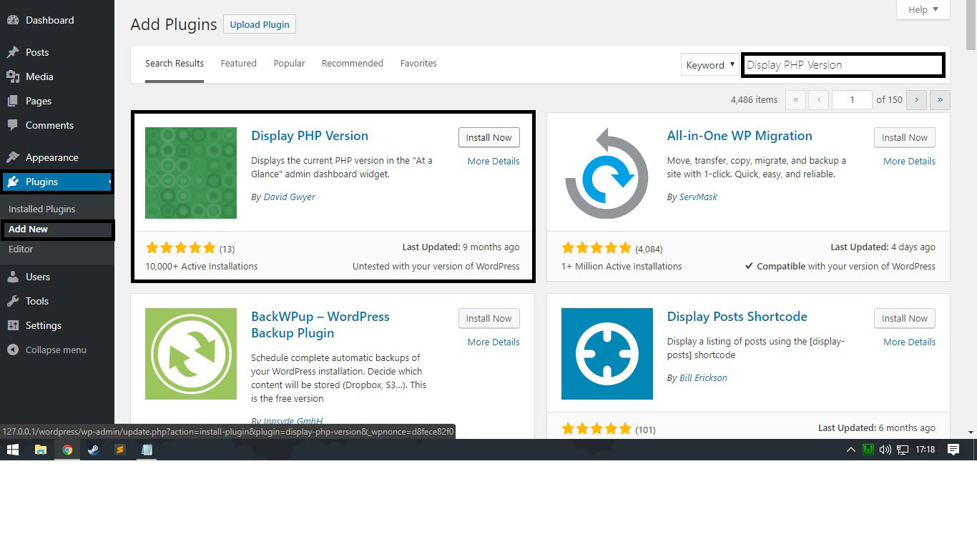977x549 pixels.
Task: Switch to the Featured tab
Action: click(238, 64)
